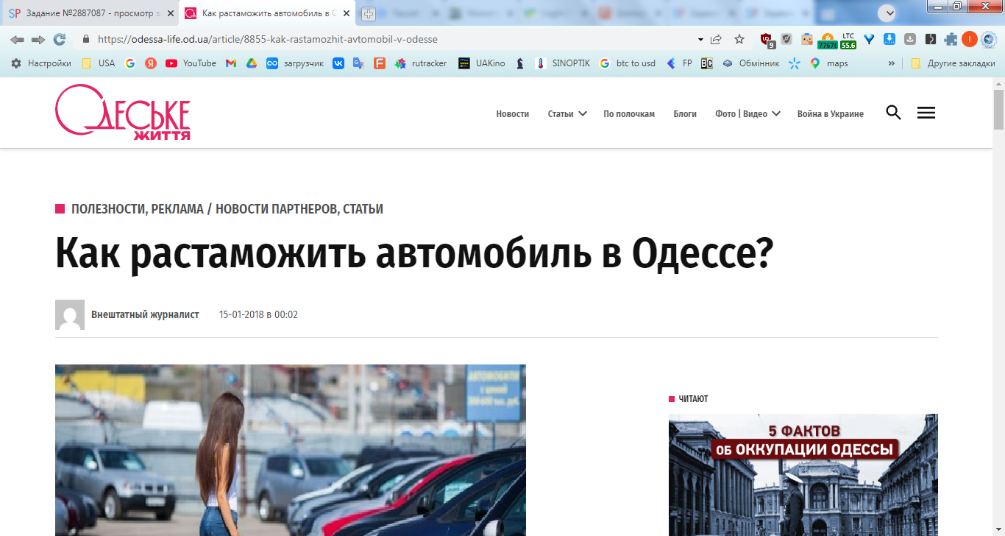Bookmark this page with the star

(739, 39)
